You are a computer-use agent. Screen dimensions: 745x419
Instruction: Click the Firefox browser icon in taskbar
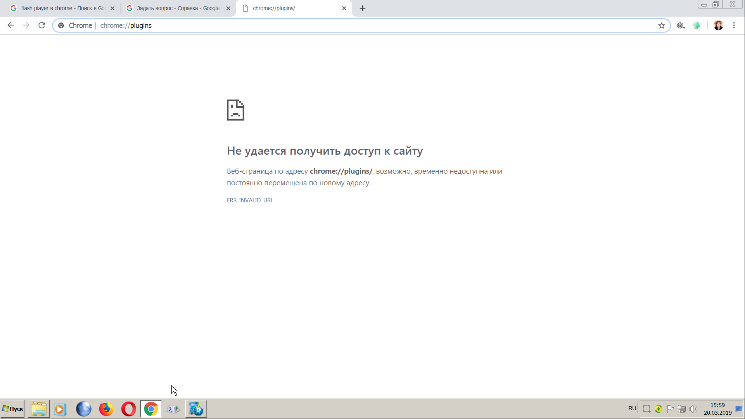tap(105, 408)
